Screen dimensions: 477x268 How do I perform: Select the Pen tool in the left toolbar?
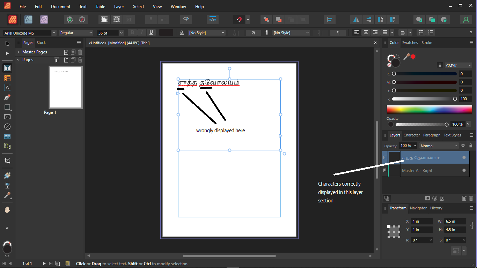click(7, 97)
